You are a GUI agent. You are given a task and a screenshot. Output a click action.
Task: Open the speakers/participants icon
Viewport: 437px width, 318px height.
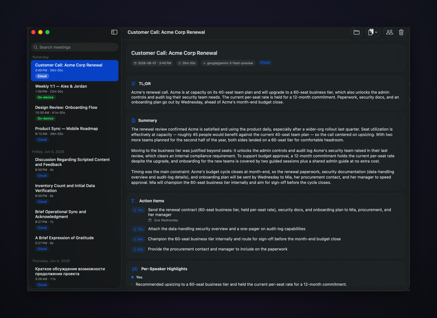click(390, 32)
